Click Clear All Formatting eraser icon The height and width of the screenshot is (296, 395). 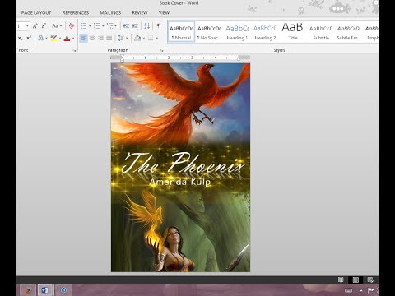(72, 26)
